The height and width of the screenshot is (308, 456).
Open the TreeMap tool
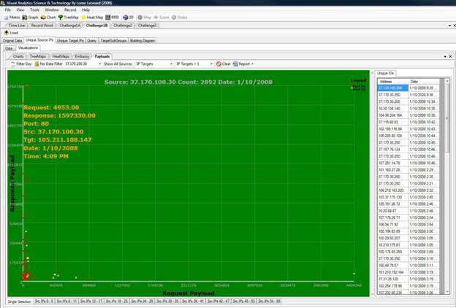[x=69, y=18]
